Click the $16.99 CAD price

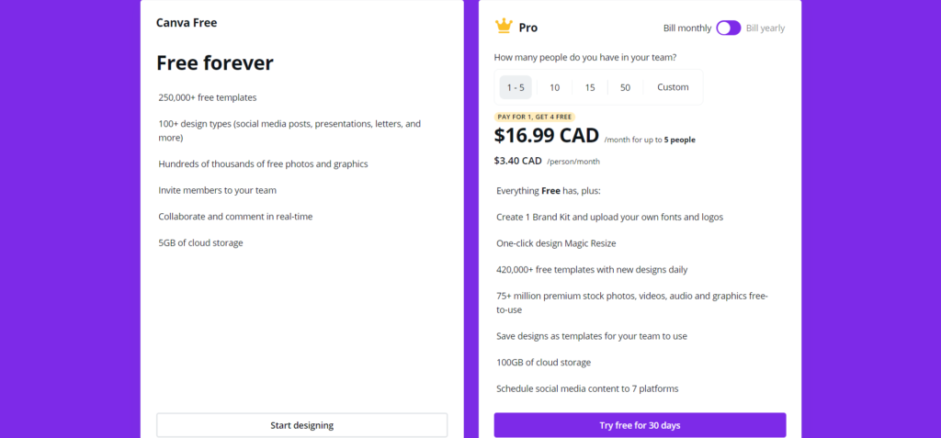point(547,136)
